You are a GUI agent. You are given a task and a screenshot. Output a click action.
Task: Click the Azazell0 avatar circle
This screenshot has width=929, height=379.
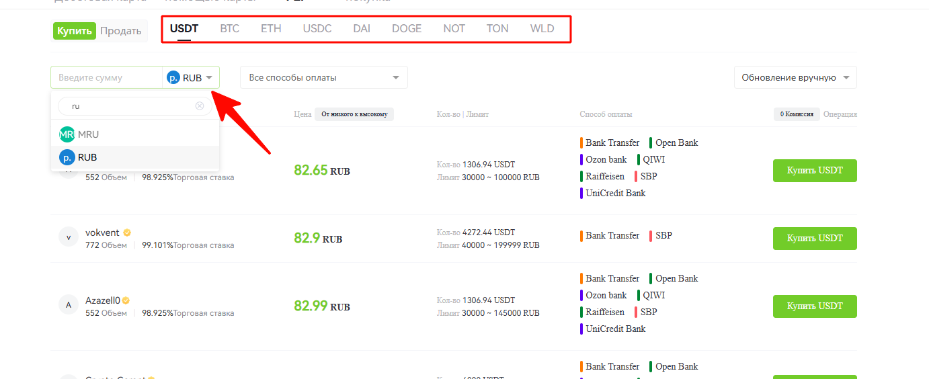point(69,305)
